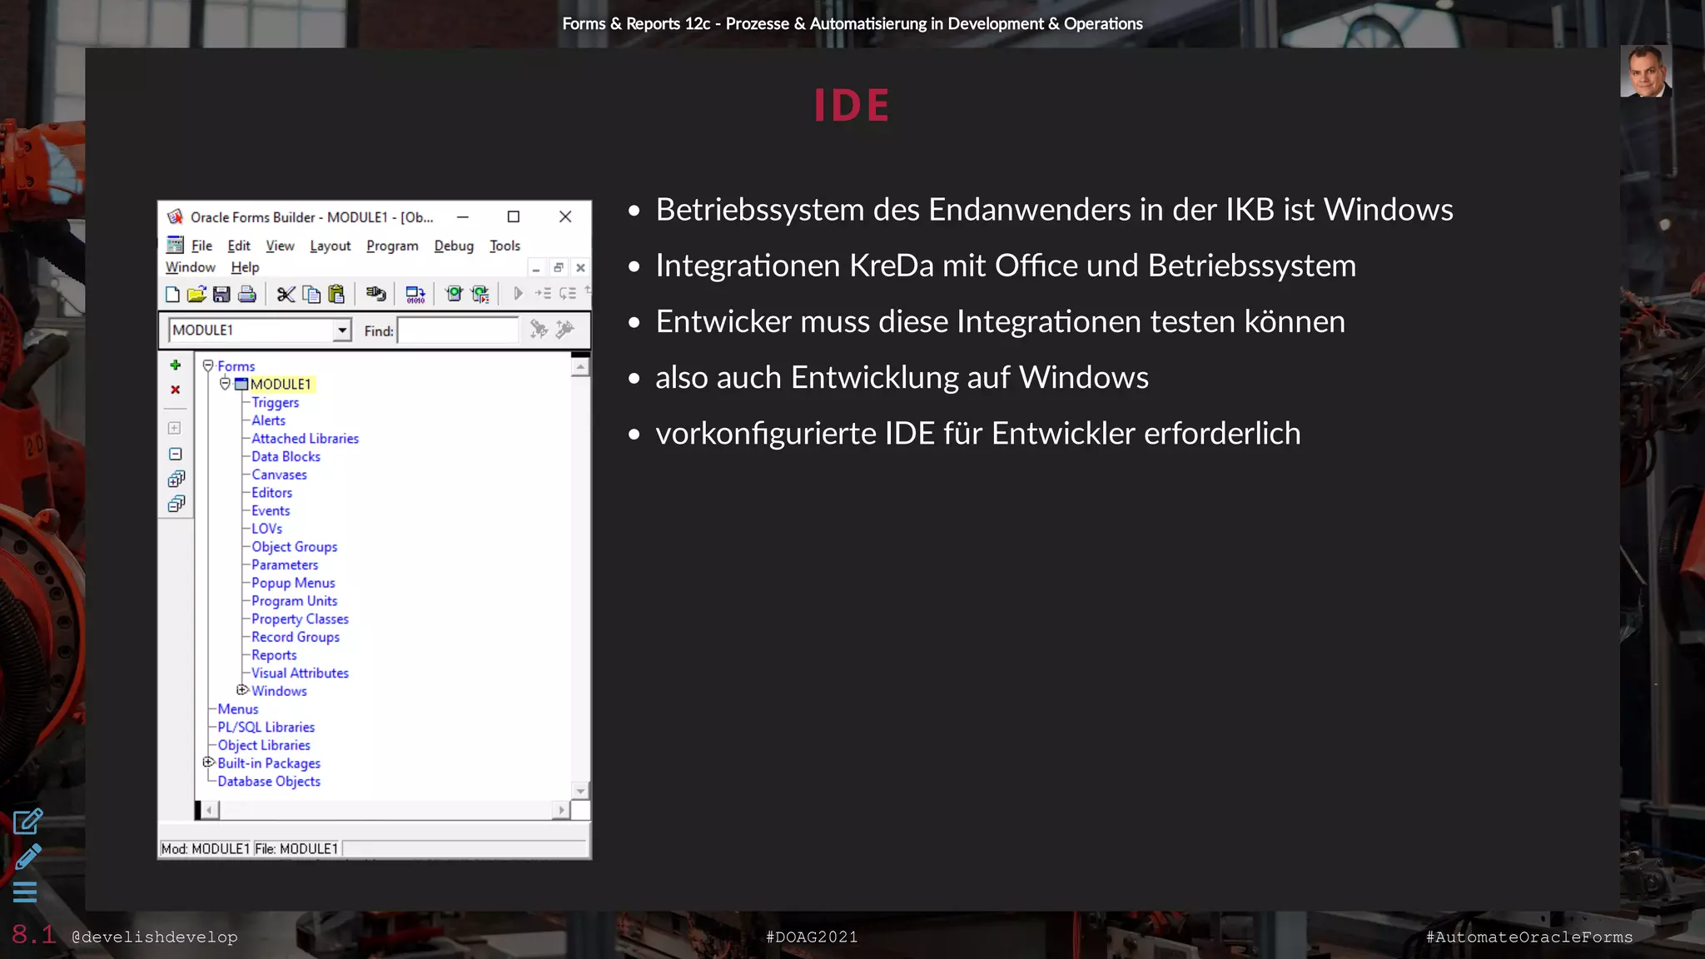
Task: Click the Collapse All icon in sidebar
Action: click(176, 504)
